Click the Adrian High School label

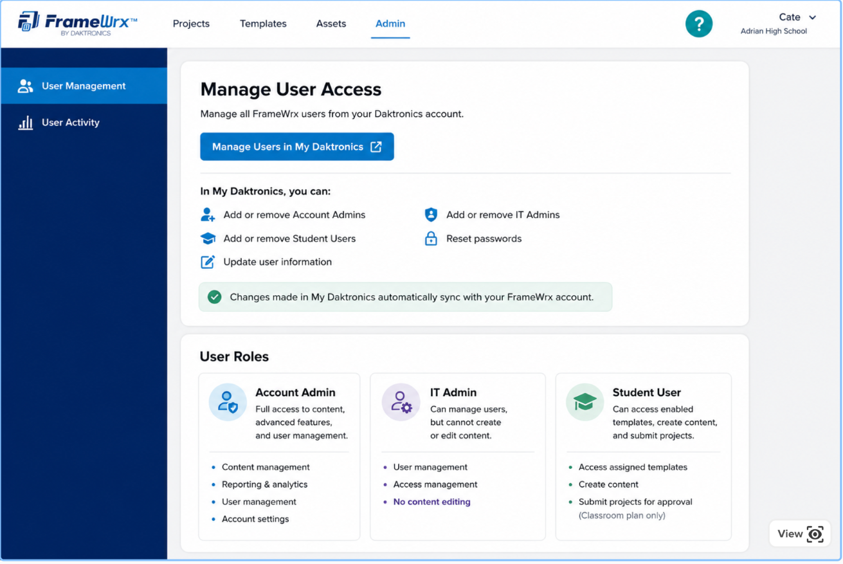click(774, 32)
